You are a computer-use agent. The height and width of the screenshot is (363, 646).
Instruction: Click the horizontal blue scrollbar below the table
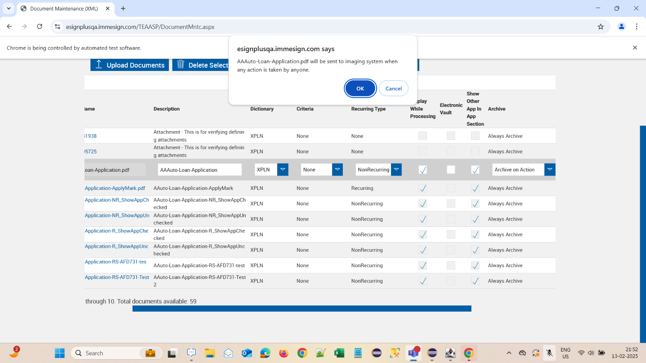pyautogui.click(x=302, y=308)
